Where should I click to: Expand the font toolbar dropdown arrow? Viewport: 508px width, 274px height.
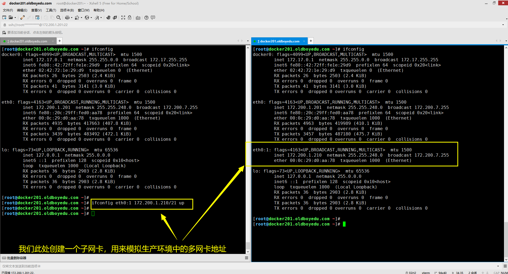pos(101,18)
